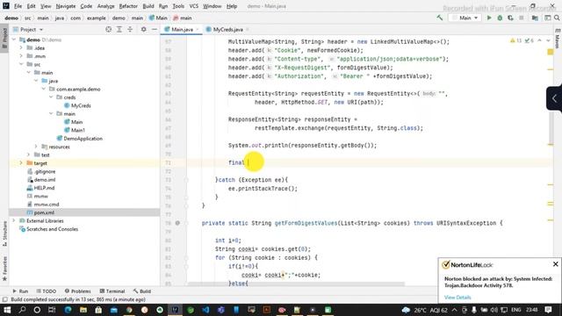
Task: Open Project Structure icon in toolbar
Action: coord(535,18)
